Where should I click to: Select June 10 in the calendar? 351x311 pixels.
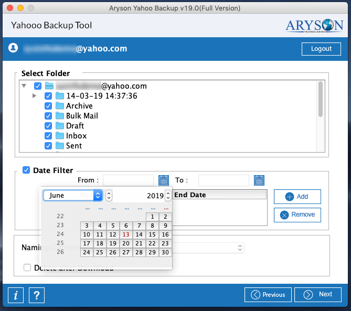click(x=87, y=234)
